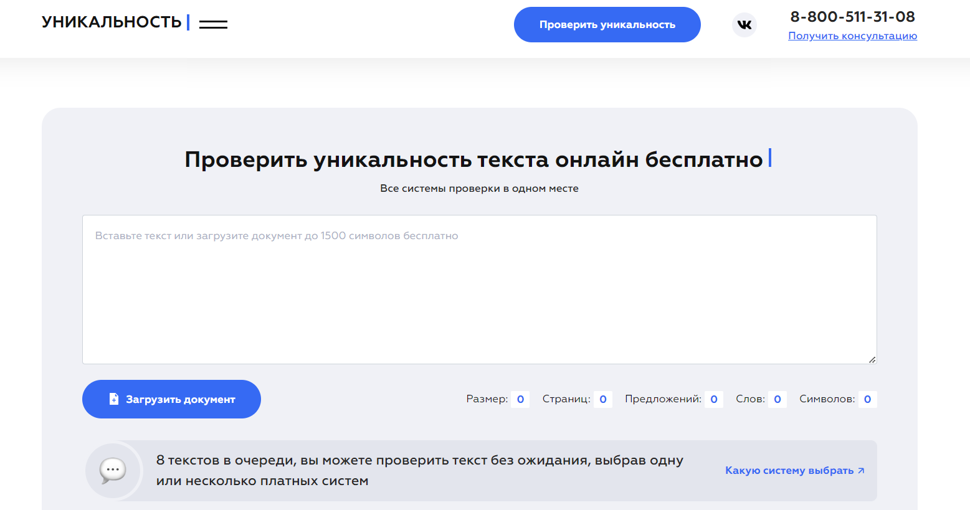Click the Символов value counter
Viewport: 970px width, 510px height.
[867, 399]
